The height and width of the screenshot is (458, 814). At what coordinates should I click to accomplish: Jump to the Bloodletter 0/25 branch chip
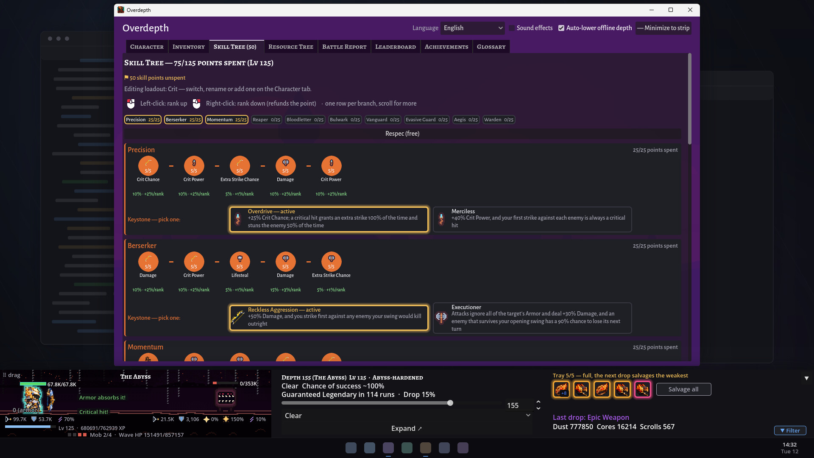point(305,120)
